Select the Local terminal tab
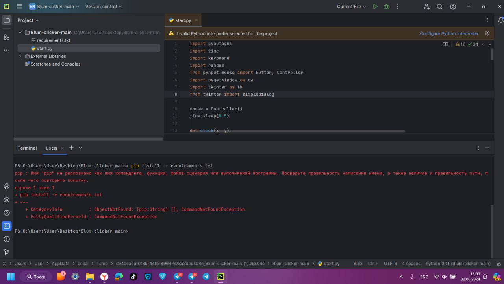Image resolution: width=504 pixels, height=284 pixels. 52,148
